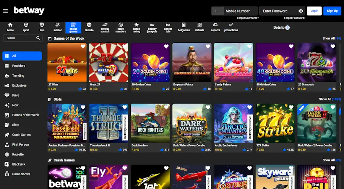Open betway jackpots nav item
The width and height of the screenshot is (344, 189).
(x=152, y=27)
